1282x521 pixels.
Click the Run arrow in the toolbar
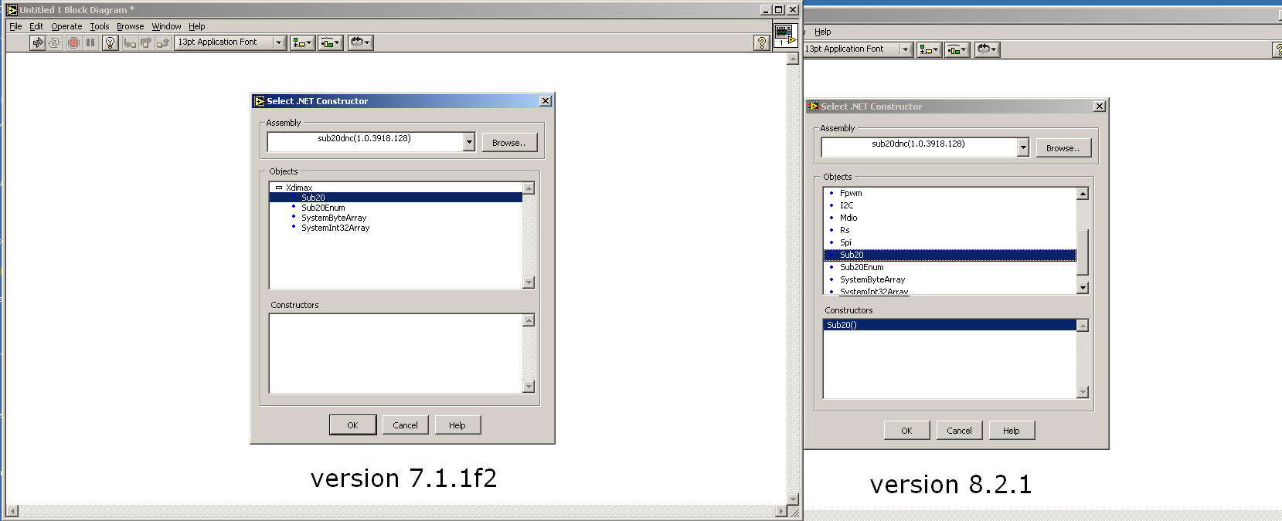(x=38, y=43)
